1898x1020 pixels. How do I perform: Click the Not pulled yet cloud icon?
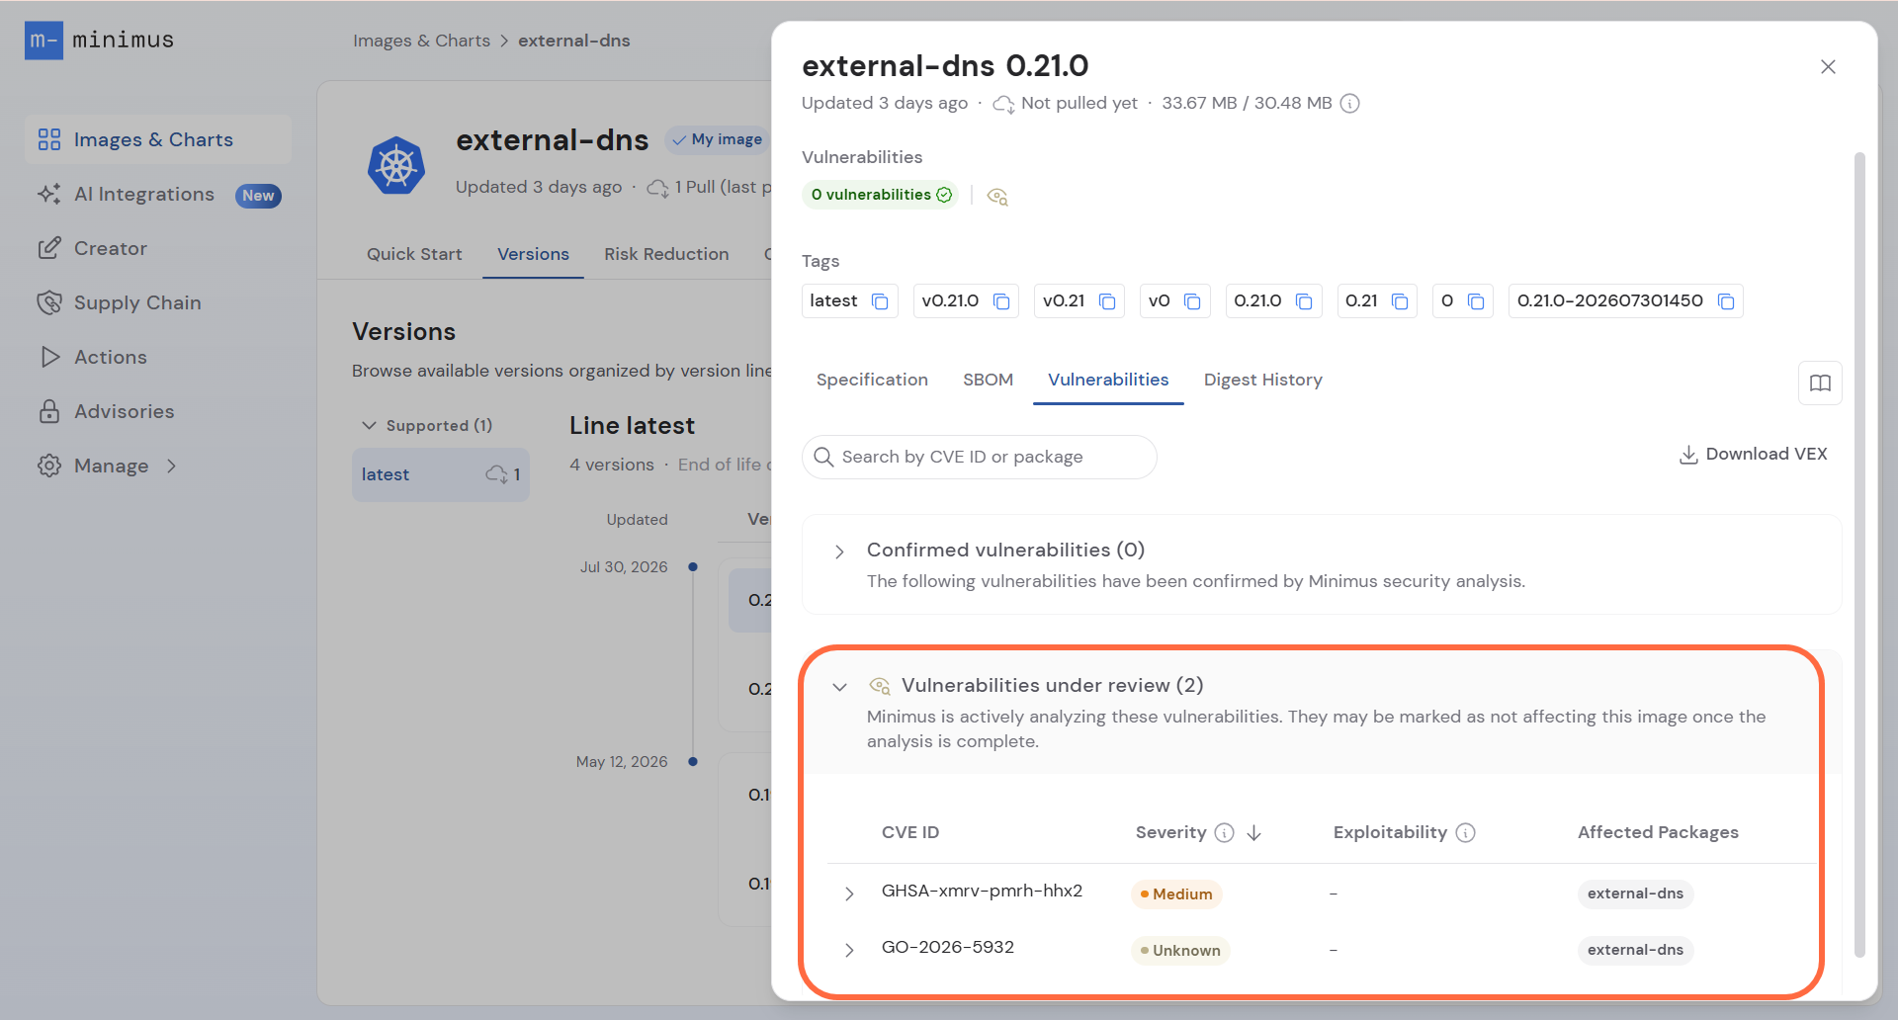click(x=1003, y=104)
